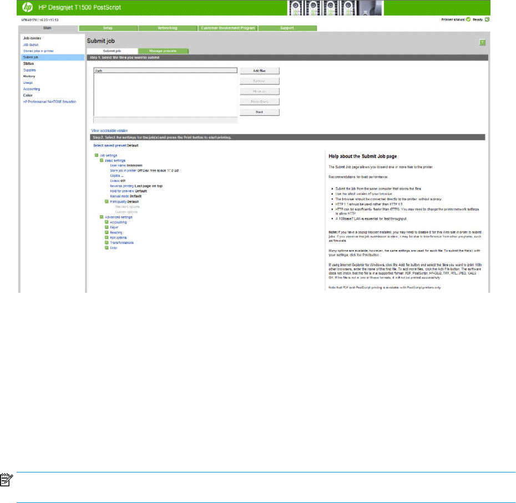Click the Standard options entry
The height and width of the screenshot is (503, 516).
click(128, 207)
